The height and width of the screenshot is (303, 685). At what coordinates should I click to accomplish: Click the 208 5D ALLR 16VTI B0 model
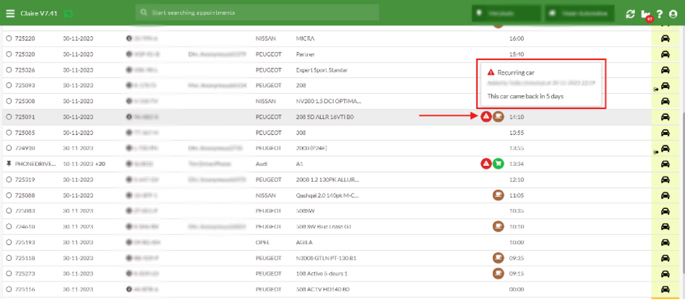click(326, 116)
